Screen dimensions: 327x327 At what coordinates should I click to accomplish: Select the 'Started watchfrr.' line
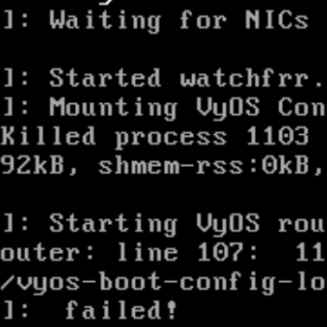(x=163, y=78)
